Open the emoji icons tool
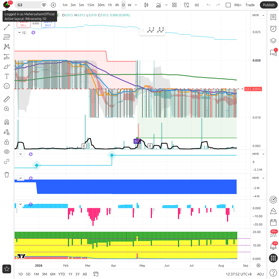Screen dimensions: 279x279 coord(7,86)
